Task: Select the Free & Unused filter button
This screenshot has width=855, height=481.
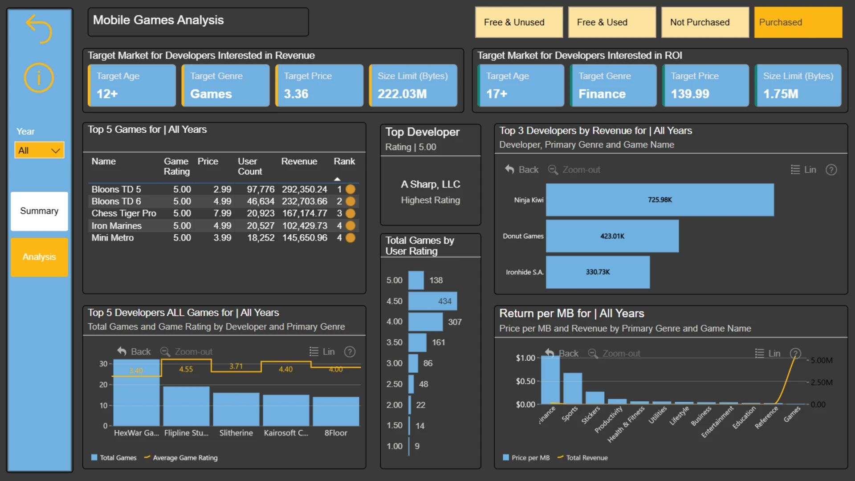Action: coord(519,22)
